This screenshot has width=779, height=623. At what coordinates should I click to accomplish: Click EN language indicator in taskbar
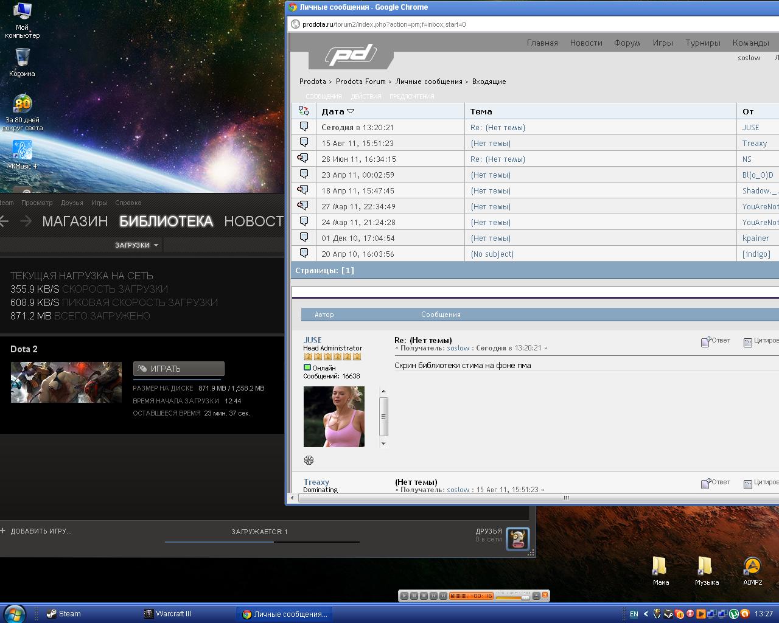click(634, 614)
